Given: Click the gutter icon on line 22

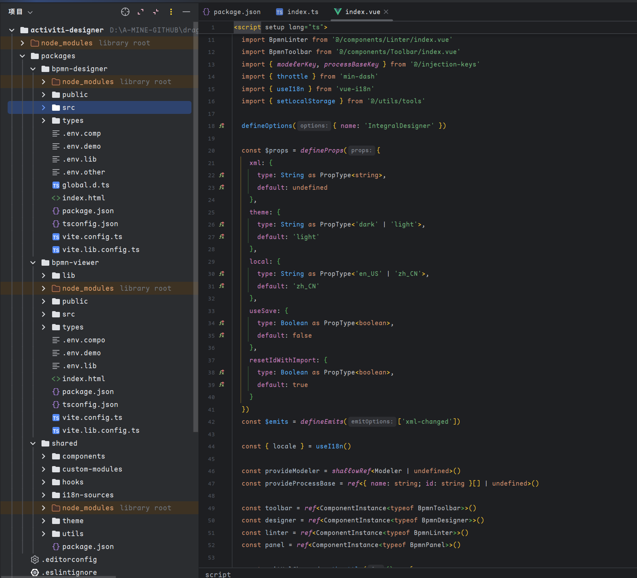Looking at the screenshot, I should pos(222,175).
